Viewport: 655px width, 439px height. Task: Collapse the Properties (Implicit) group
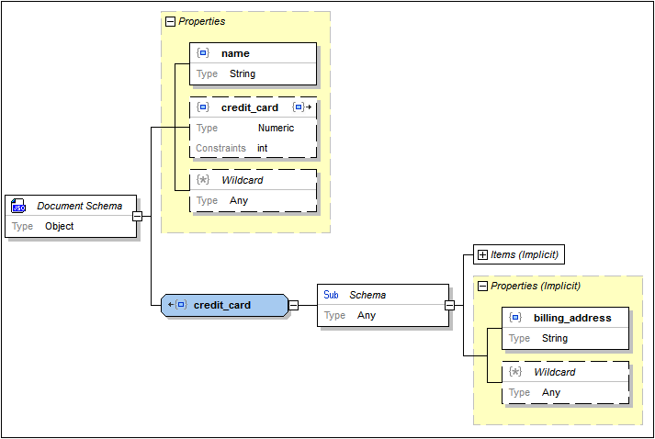[x=482, y=286]
